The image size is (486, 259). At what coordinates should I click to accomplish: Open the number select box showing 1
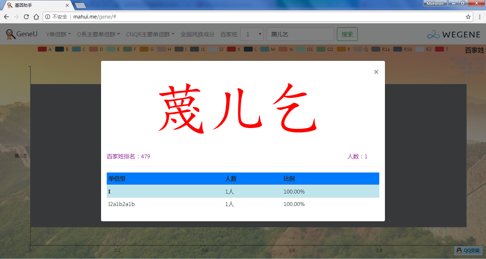click(252, 34)
